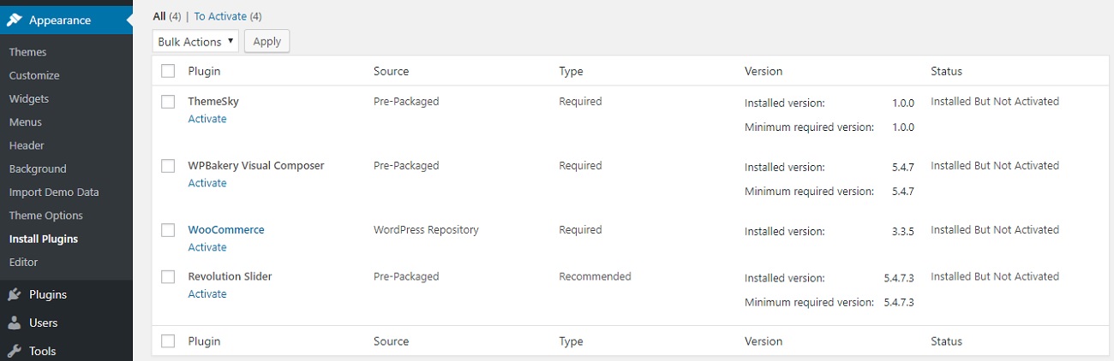The width and height of the screenshot is (1114, 361).
Task: Click the Status column label in footer
Action: coord(946,341)
